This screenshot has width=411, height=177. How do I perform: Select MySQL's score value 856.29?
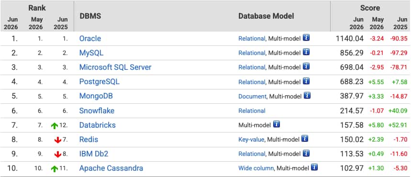pos(352,53)
